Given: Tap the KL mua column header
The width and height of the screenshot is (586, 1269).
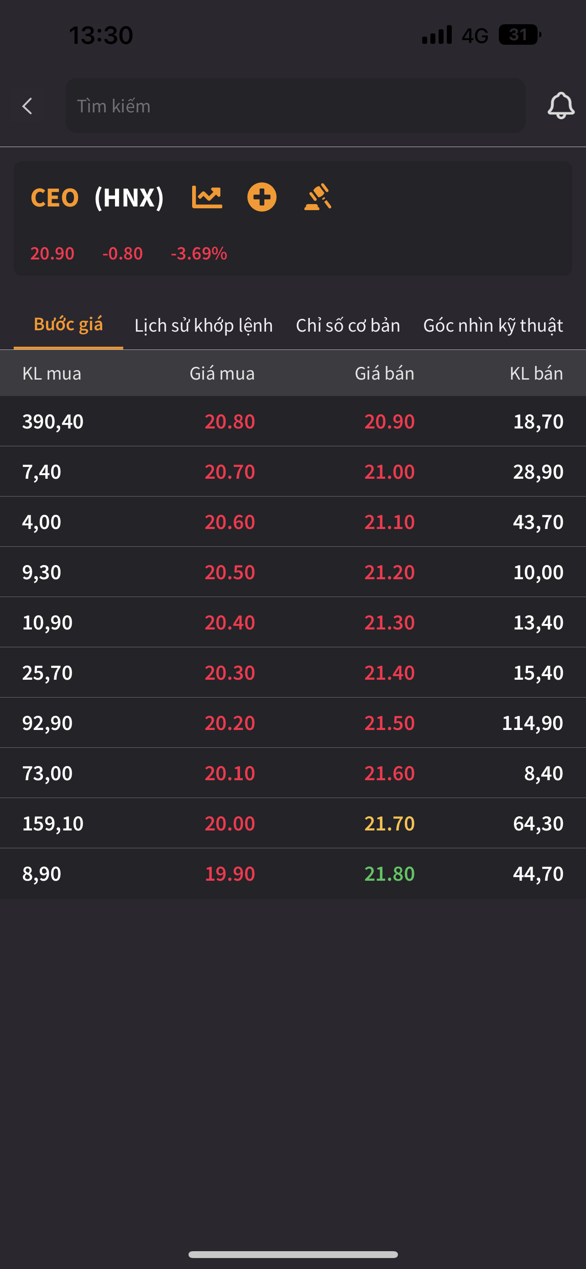Looking at the screenshot, I should pos(52,373).
